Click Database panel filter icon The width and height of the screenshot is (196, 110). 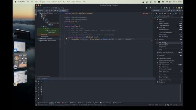point(179,13)
